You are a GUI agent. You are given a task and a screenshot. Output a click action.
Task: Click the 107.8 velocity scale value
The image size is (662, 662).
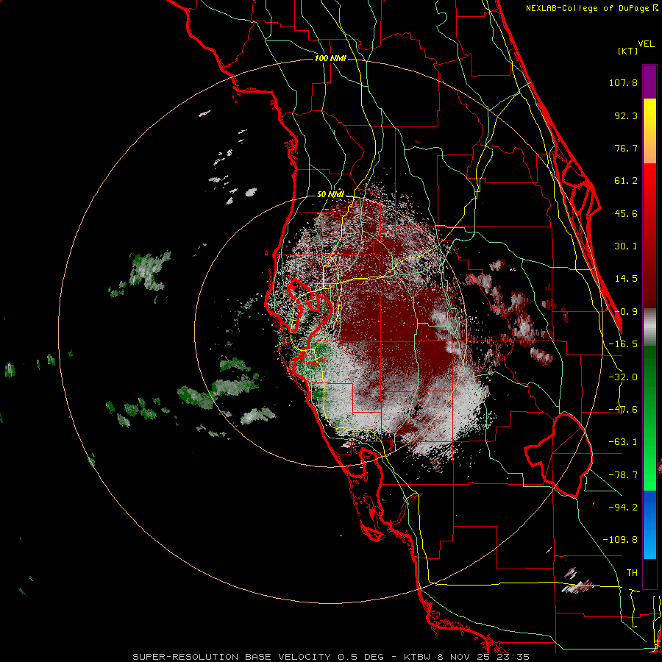pos(623,82)
